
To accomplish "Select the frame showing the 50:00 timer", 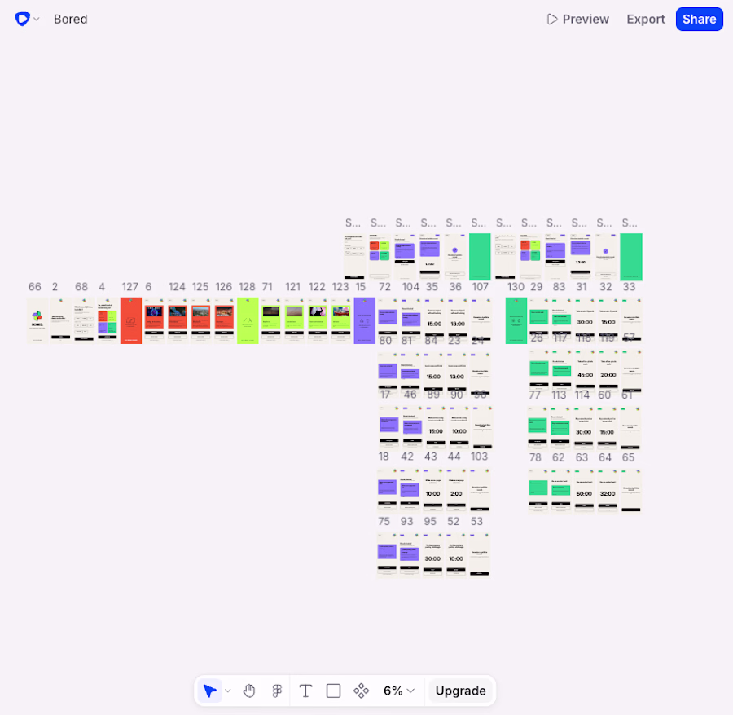I will click(584, 492).
